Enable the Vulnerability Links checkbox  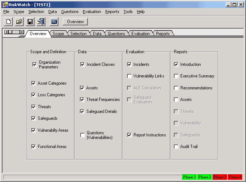coord(130,76)
